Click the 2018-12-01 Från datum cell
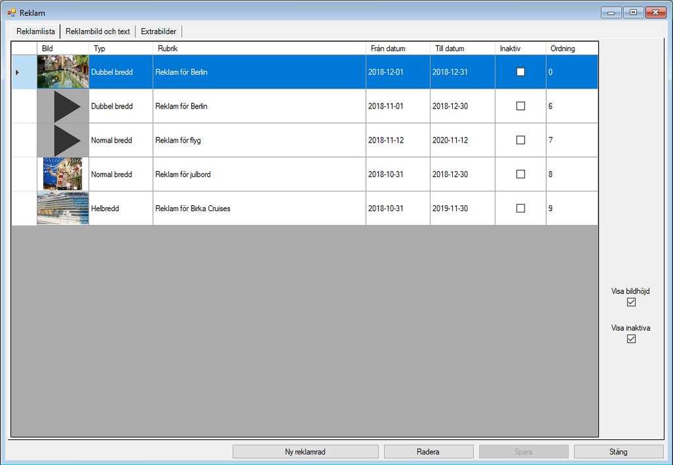This screenshot has height=465, width=673. pyautogui.click(x=398, y=72)
